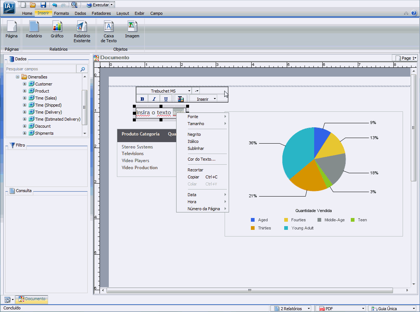420x312 pixels.
Task: Open the Dados ribbon tab
Action: tap(80, 13)
